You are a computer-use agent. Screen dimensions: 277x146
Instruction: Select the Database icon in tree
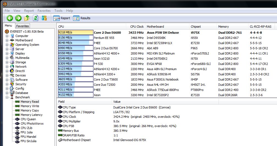tap(12, 93)
